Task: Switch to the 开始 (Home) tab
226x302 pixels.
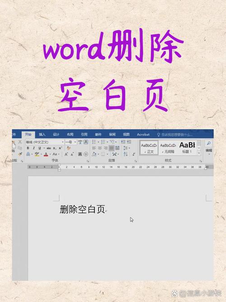Action: pyautogui.click(x=28, y=134)
